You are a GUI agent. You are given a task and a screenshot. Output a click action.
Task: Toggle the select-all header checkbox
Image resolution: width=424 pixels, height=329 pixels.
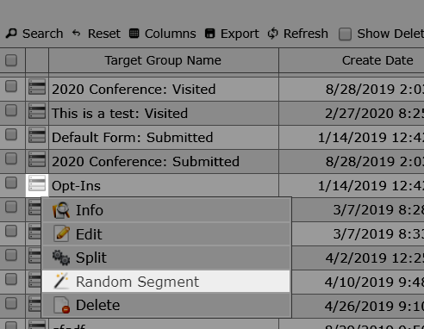11,60
